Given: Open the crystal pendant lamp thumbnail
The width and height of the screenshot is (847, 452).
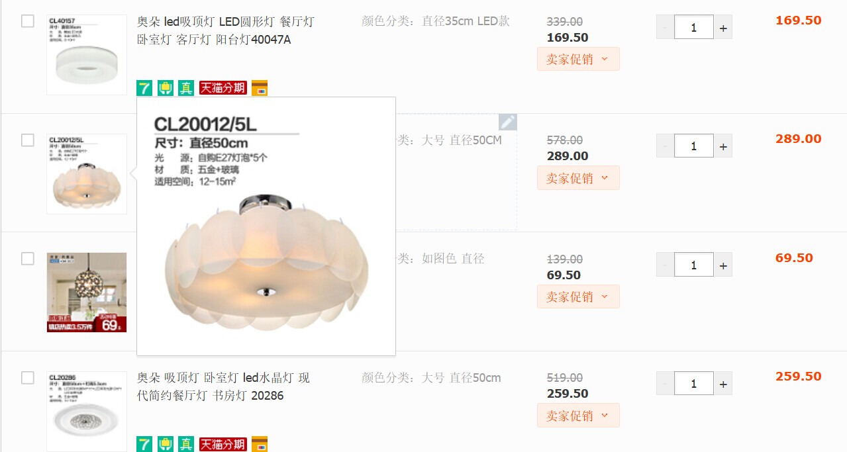Looking at the screenshot, I should (x=87, y=292).
